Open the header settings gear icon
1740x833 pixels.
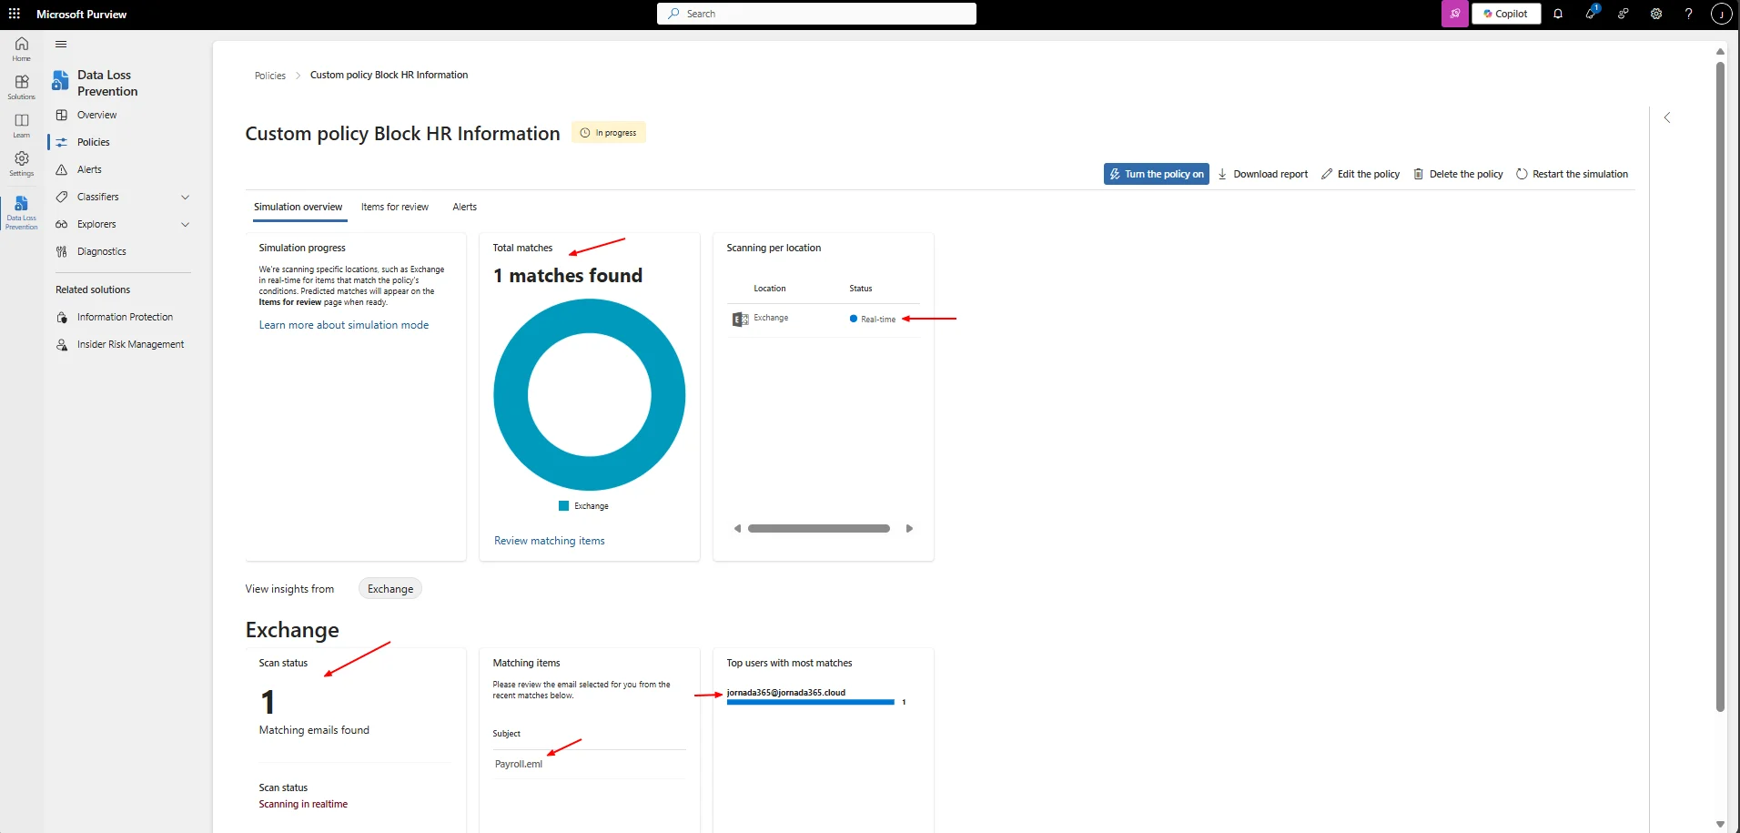[x=1656, y=14]
